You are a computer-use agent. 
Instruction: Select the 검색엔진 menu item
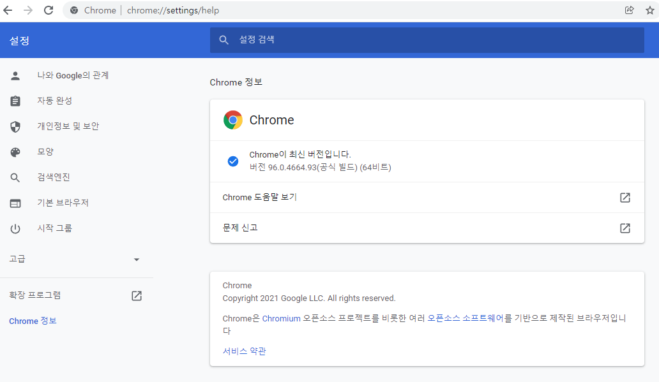coord(54,177)
